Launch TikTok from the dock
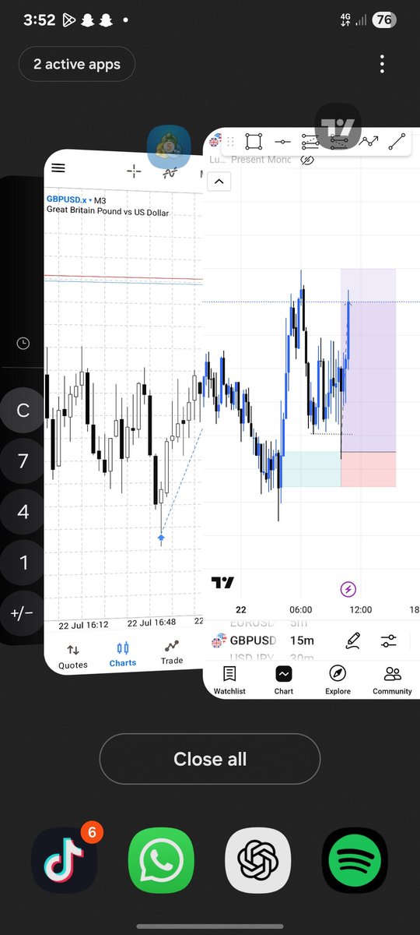The width and height of the screenshot is (420, 935). tap(65, 860)
